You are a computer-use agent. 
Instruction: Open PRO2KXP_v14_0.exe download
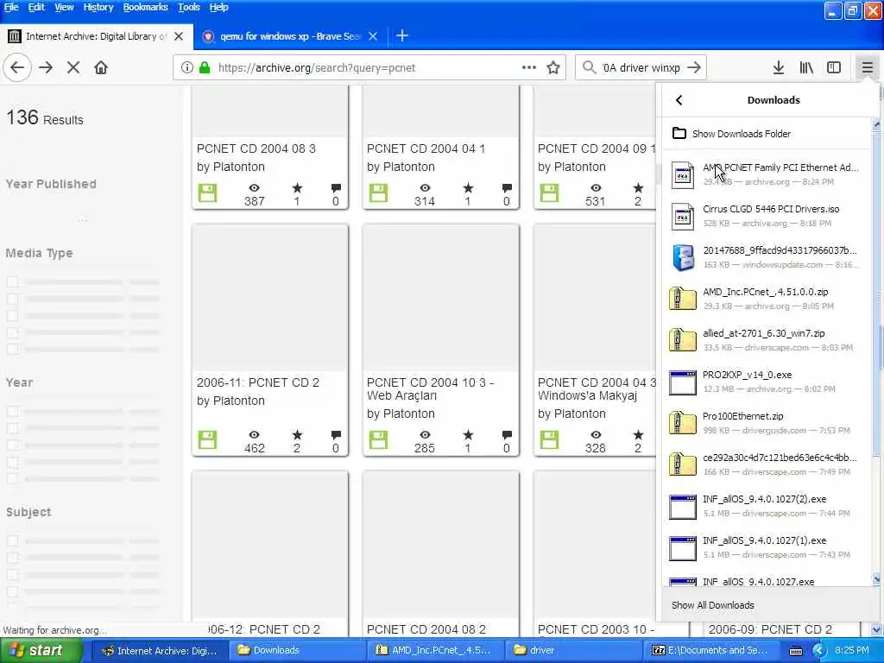click(x=767, y=382)
